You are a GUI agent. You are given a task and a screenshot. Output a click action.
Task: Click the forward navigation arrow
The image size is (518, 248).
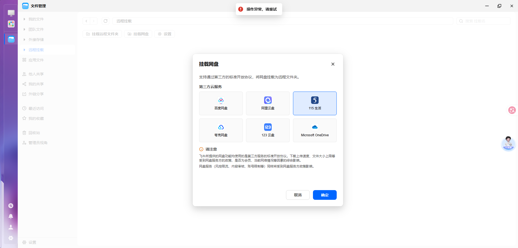[94, 21]
